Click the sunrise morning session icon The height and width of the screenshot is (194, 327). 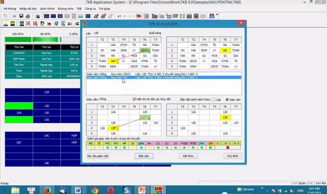pos(6,24)
